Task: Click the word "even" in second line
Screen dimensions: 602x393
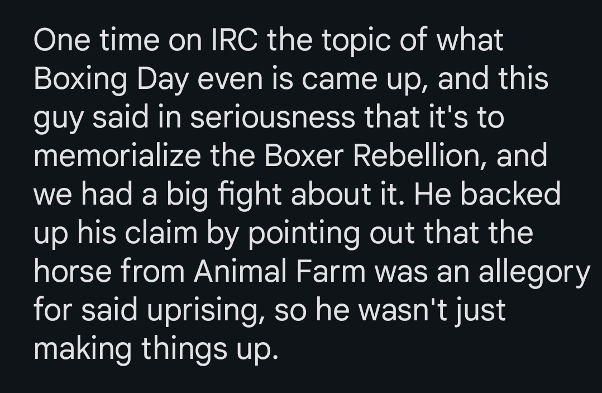Action: click(230, 79)
